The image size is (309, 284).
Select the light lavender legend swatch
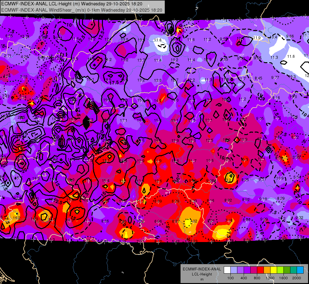click(x=234, y=270)
